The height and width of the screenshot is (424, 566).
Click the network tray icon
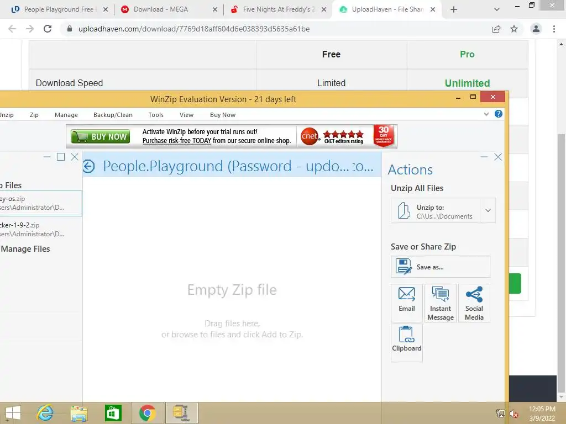point(500,413)
